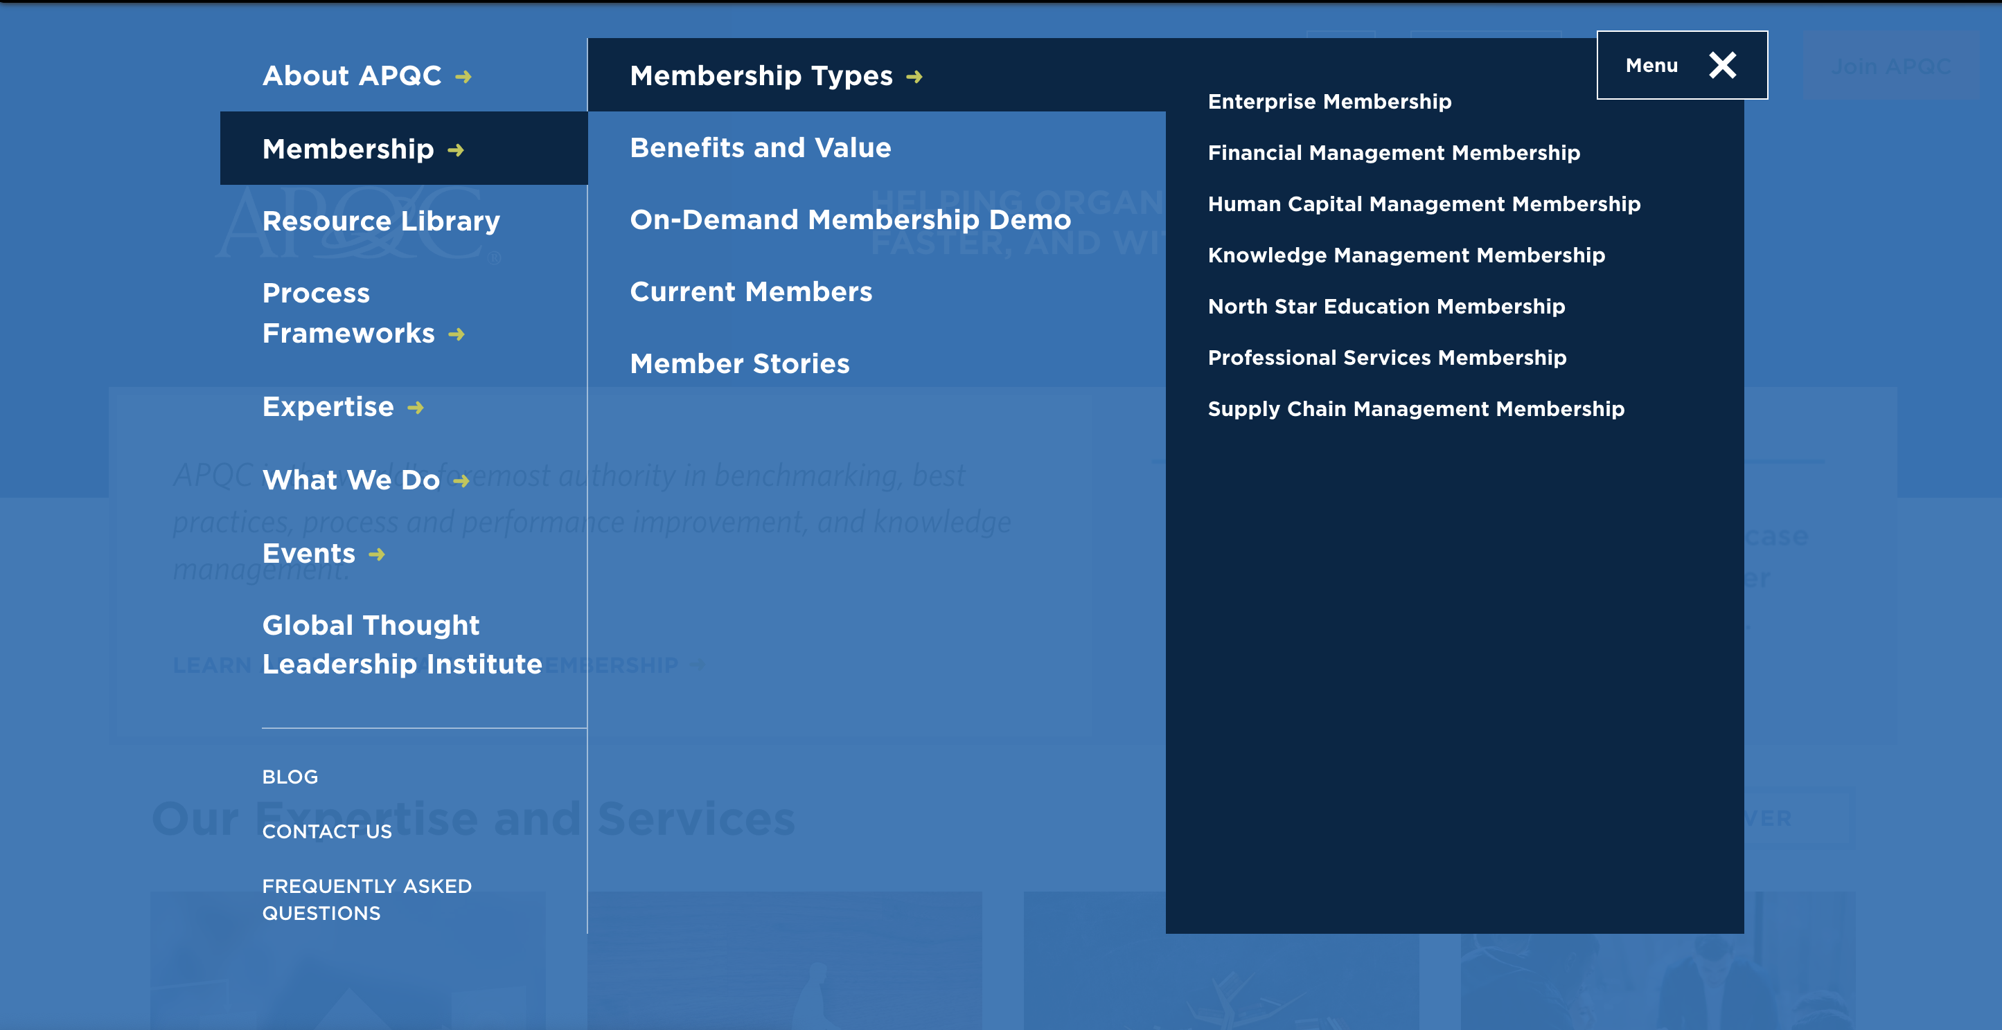2002x1030 pixels.
Task: Open the Resource Library menu item
Action: click(381, 221)
